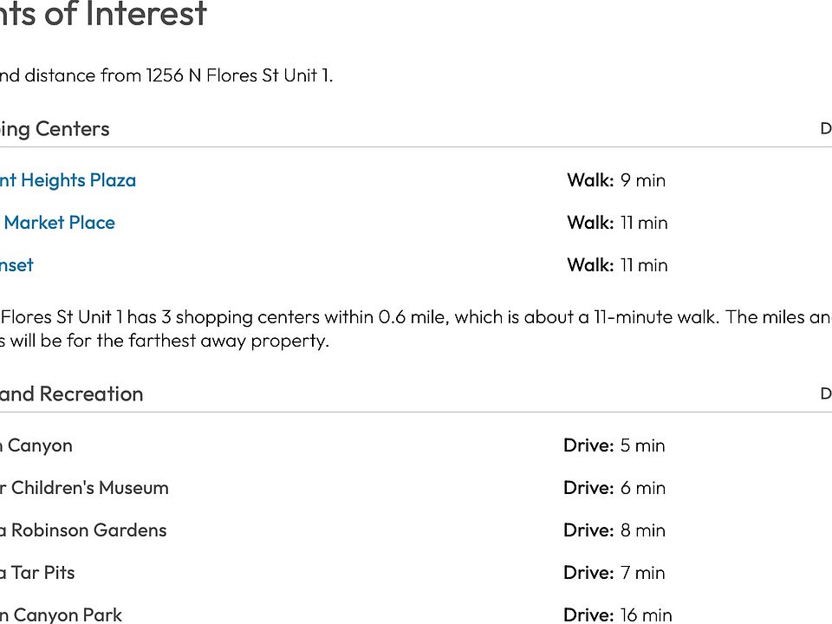Select the Children's Museum entry
Viewport: 832px width, 624px height.
click(x=84, y=488)
